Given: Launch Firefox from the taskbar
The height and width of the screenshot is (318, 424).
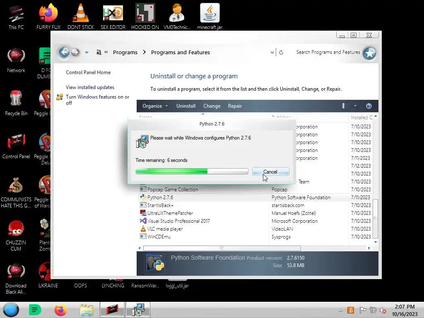Looking at the screenshot, I should pyautogui.click(x=60, y=310).
